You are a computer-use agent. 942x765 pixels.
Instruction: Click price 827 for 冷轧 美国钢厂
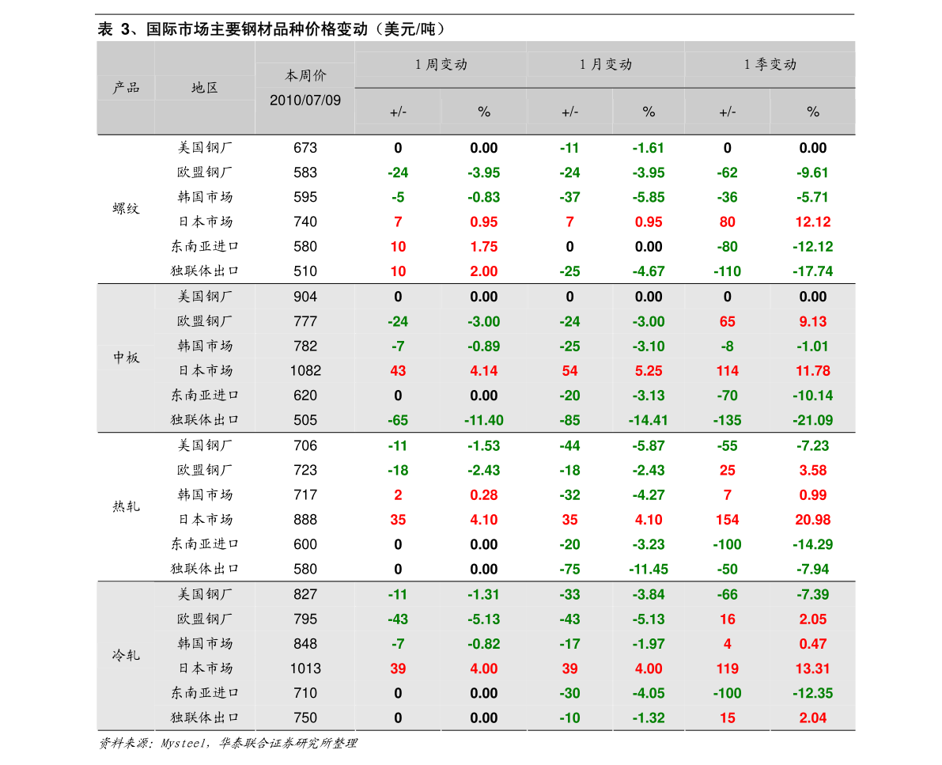tap(305, 594)
